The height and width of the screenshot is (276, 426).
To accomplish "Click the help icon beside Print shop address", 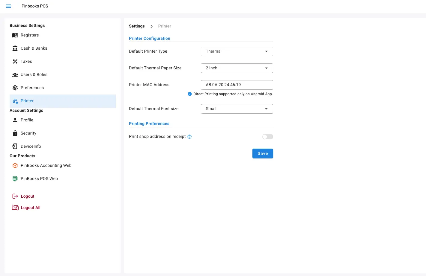I will [x=189, y=136].
